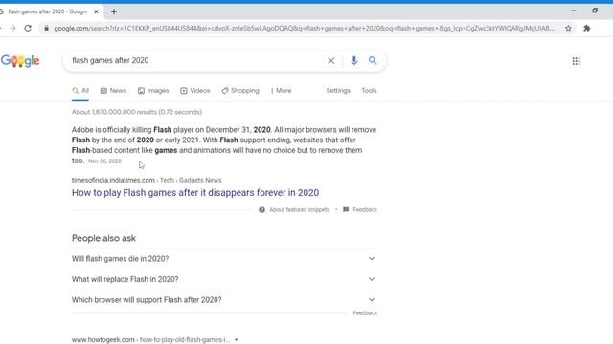
Task: Open the Google apps grid
Action: pyautogui.click(x=577, y=61)
